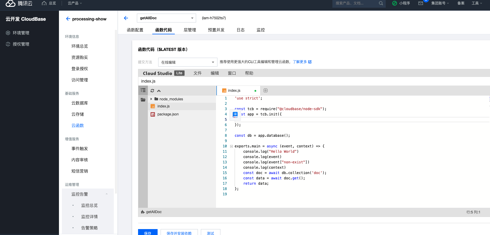Open the external link icon after 了解更多
The image size is (490, 235).
click(x=310, y=62)
